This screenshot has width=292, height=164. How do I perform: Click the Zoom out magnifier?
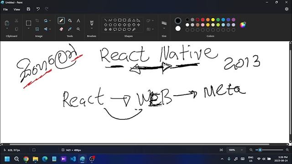click(251, 150)
